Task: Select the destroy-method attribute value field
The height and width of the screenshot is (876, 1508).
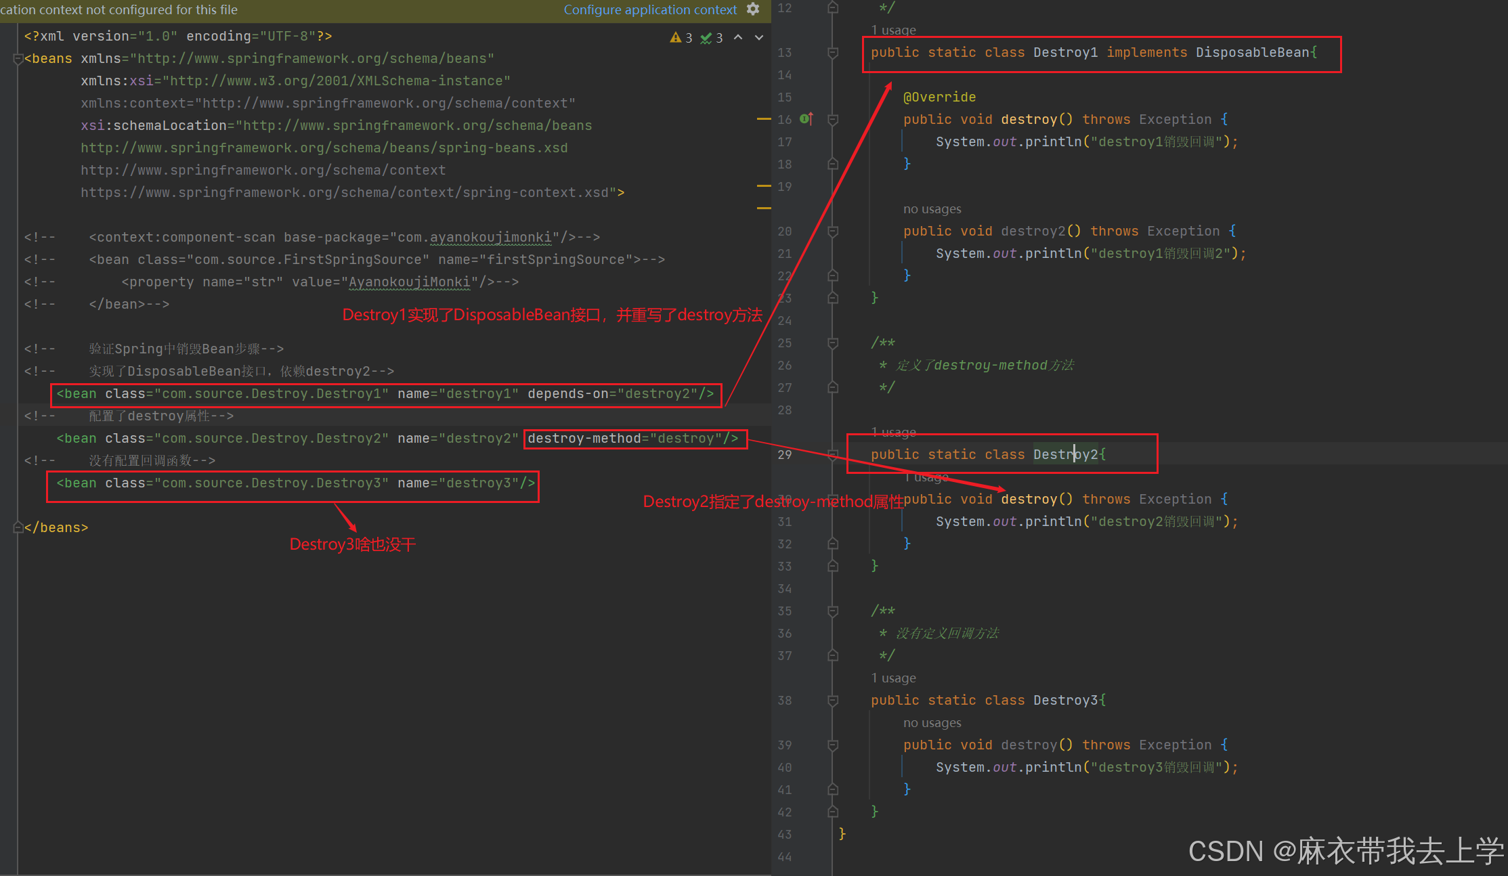Action: point(683,438)
